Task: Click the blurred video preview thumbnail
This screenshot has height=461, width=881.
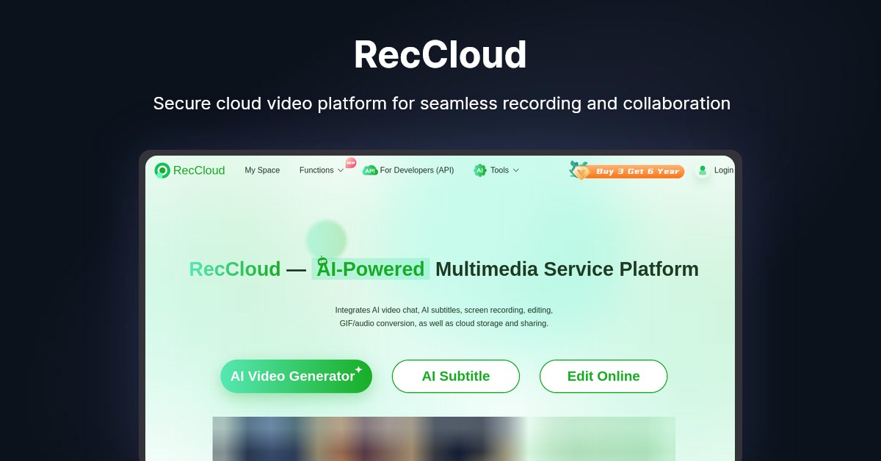Action: pyautogui.click(x=444, y=438)
